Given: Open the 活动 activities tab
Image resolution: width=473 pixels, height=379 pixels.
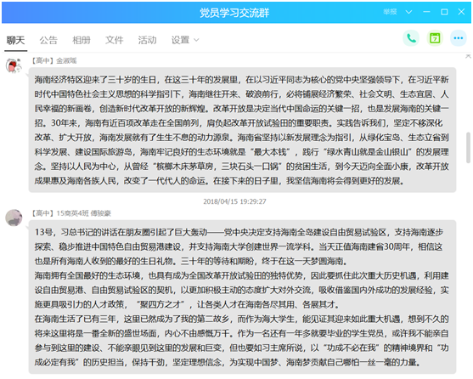Looking at the screenshot, I should coord(147,40).
